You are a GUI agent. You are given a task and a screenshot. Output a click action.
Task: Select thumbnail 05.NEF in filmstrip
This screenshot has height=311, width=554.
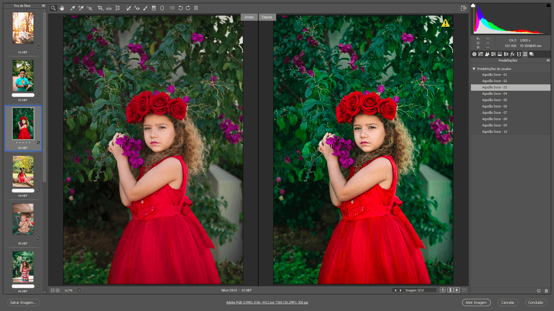[23, 219]
